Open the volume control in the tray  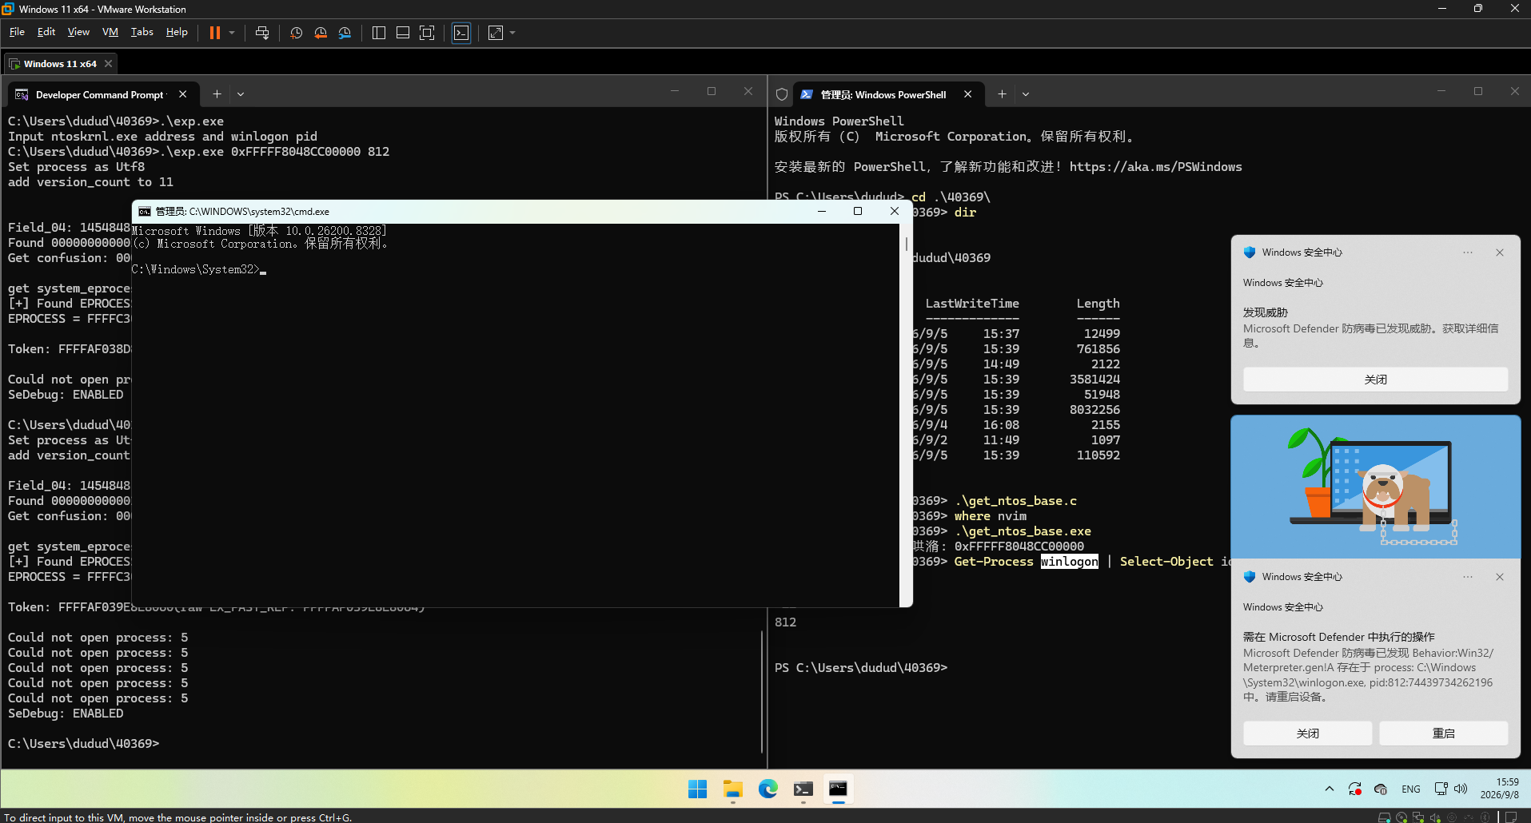1461,789
